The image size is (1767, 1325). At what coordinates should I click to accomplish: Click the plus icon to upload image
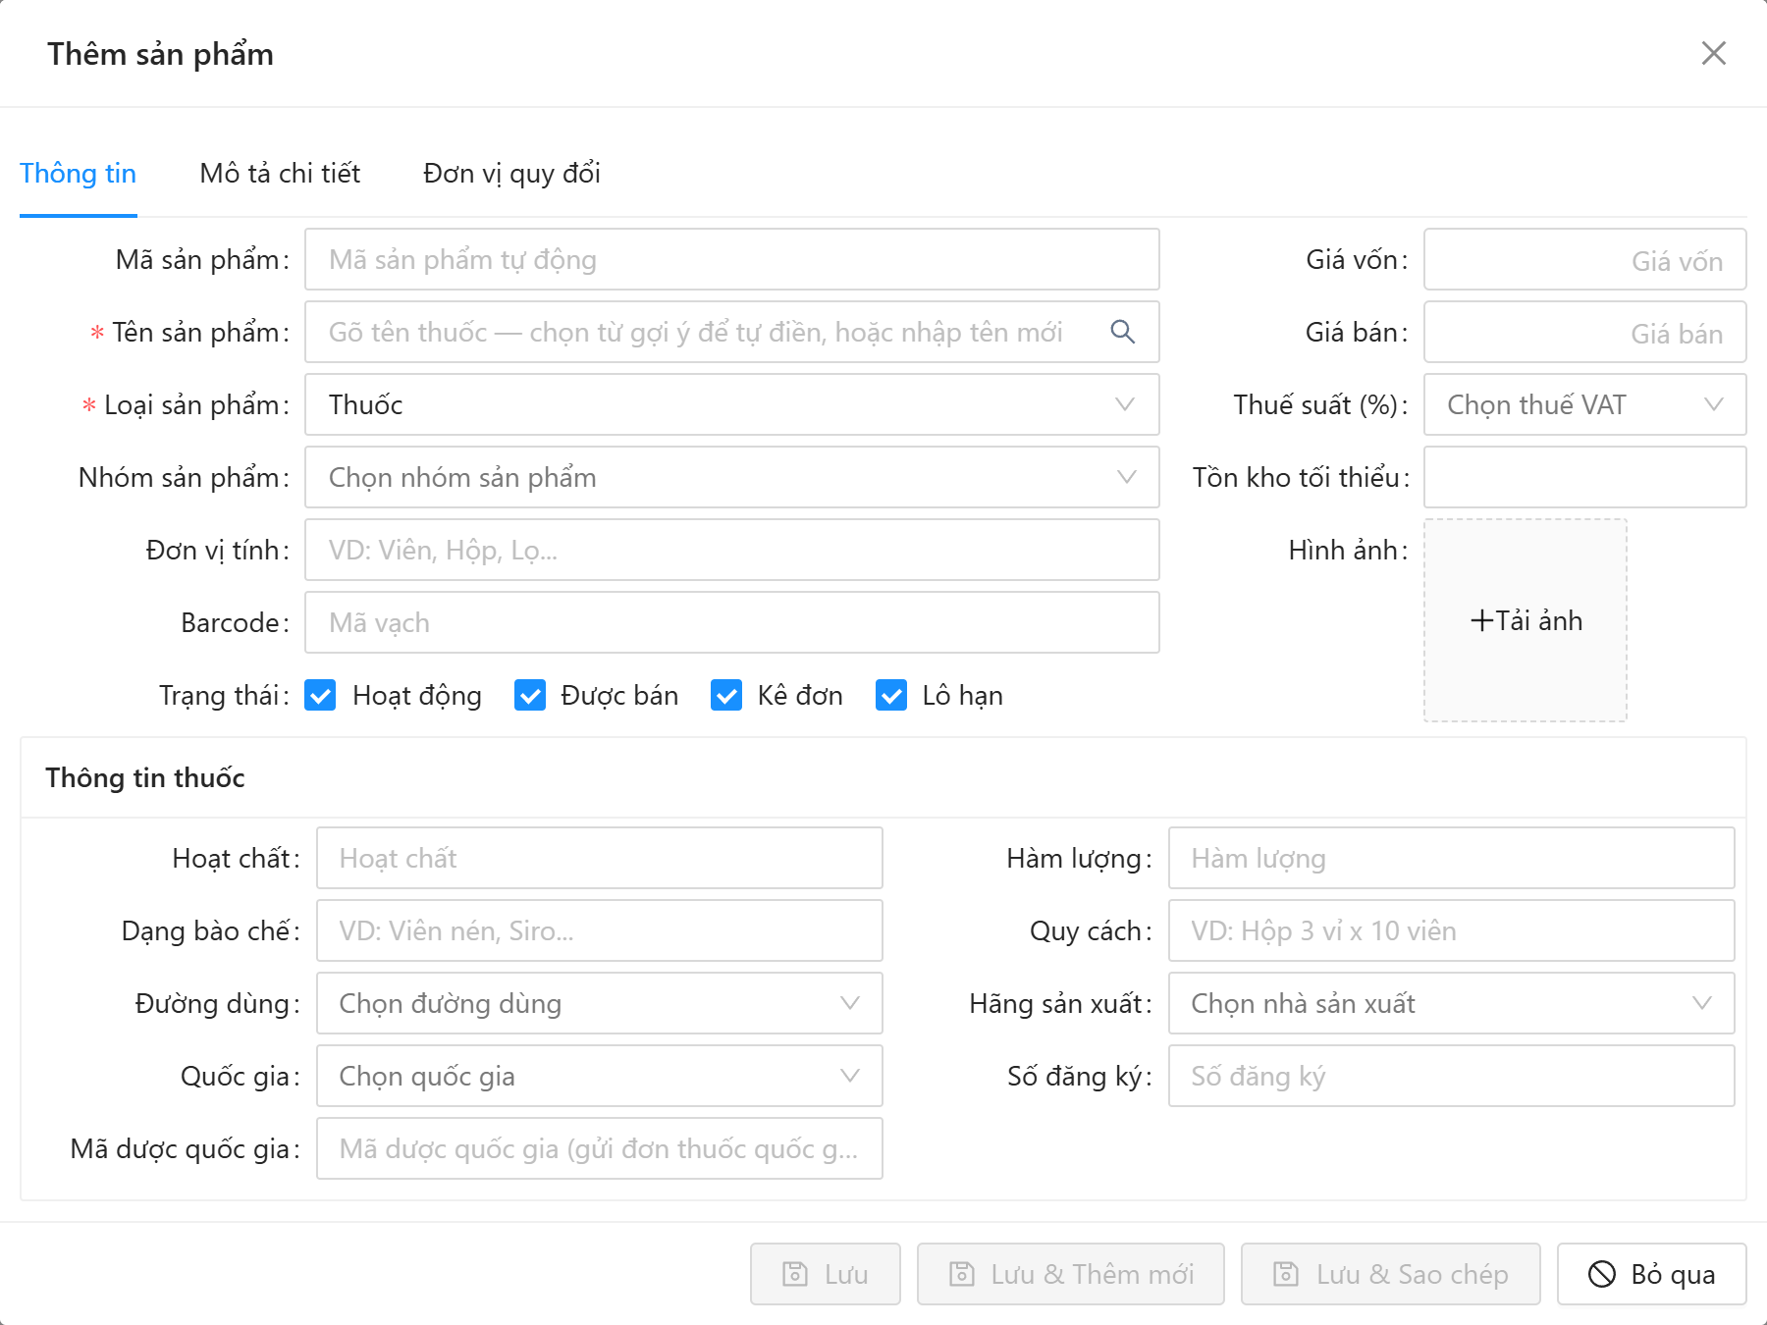1481,620
